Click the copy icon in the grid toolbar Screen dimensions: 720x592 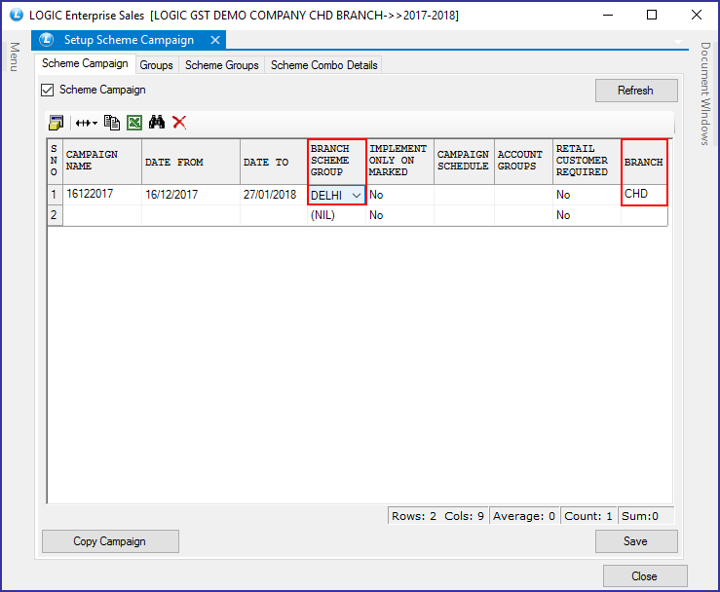click(x=112, y=123)
